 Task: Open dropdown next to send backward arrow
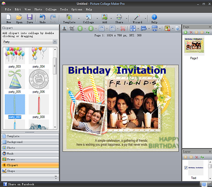pyautogui.click(x=96, y=28)
